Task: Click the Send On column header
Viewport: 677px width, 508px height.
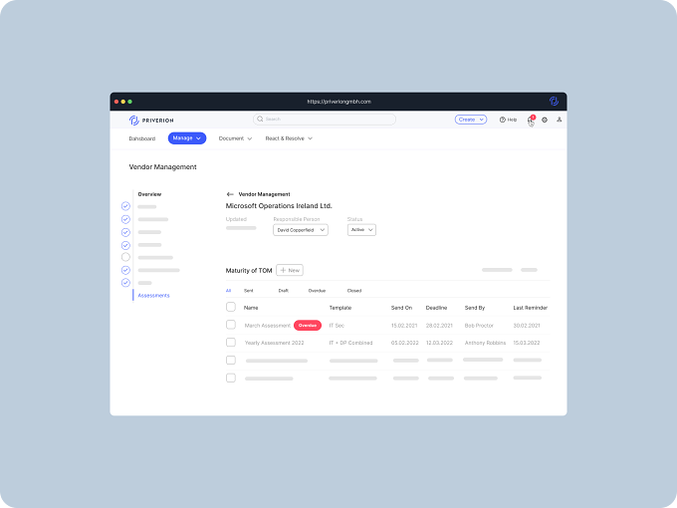Action: coord(401,308)
